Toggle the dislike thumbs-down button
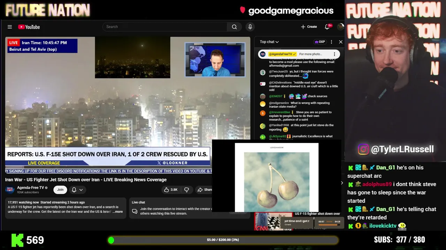The height and width of the screenshot is (250, 446). [x=187, y=190]
